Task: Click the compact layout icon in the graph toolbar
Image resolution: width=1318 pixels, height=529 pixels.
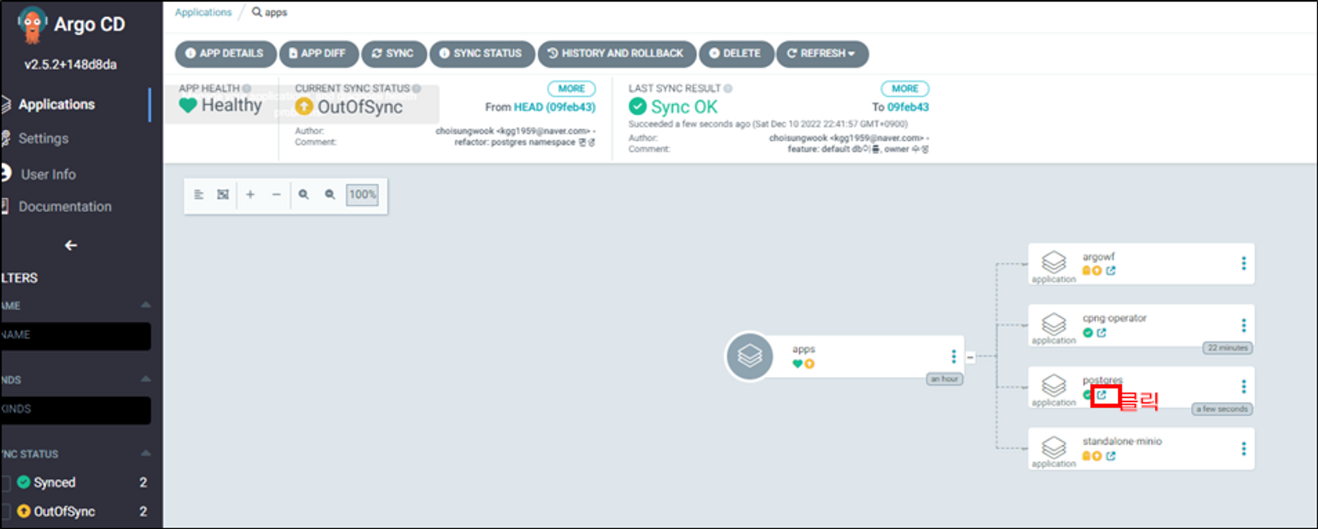Action: click(x=198, y=194)
